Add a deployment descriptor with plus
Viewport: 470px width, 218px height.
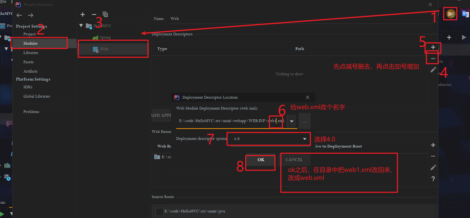click(x=433, y=47)
